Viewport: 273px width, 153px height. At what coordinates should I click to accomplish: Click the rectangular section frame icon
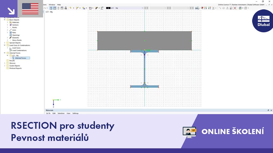click(x=90, y=8)
